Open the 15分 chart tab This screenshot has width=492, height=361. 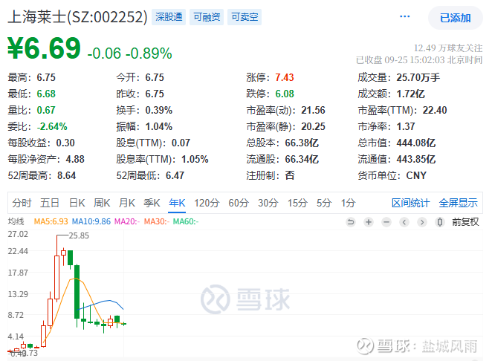point(297,203)
